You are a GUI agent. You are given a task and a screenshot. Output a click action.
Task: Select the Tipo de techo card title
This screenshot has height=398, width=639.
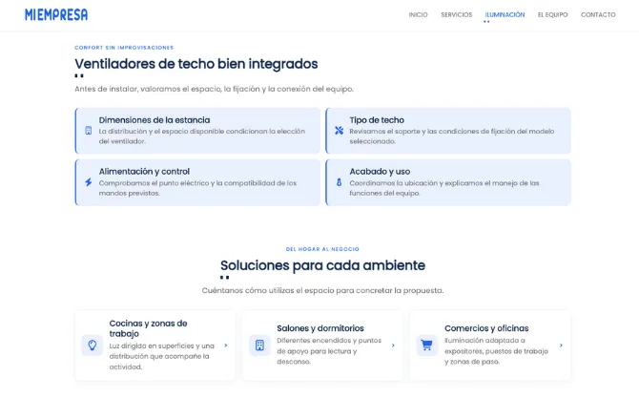tap(377, 120)
